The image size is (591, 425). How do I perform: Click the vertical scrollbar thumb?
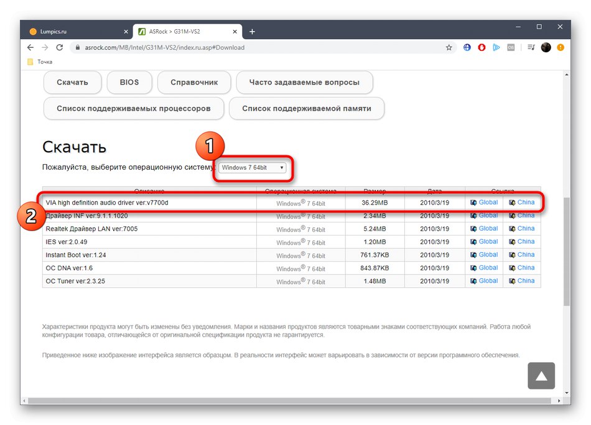[567, 252]
